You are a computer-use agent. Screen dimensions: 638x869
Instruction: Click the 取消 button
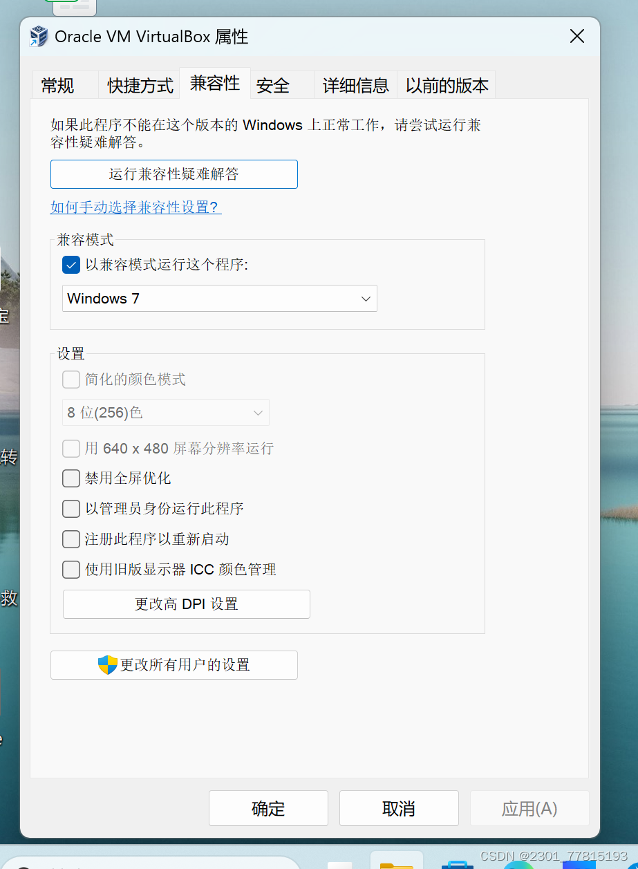coord(399,808)
